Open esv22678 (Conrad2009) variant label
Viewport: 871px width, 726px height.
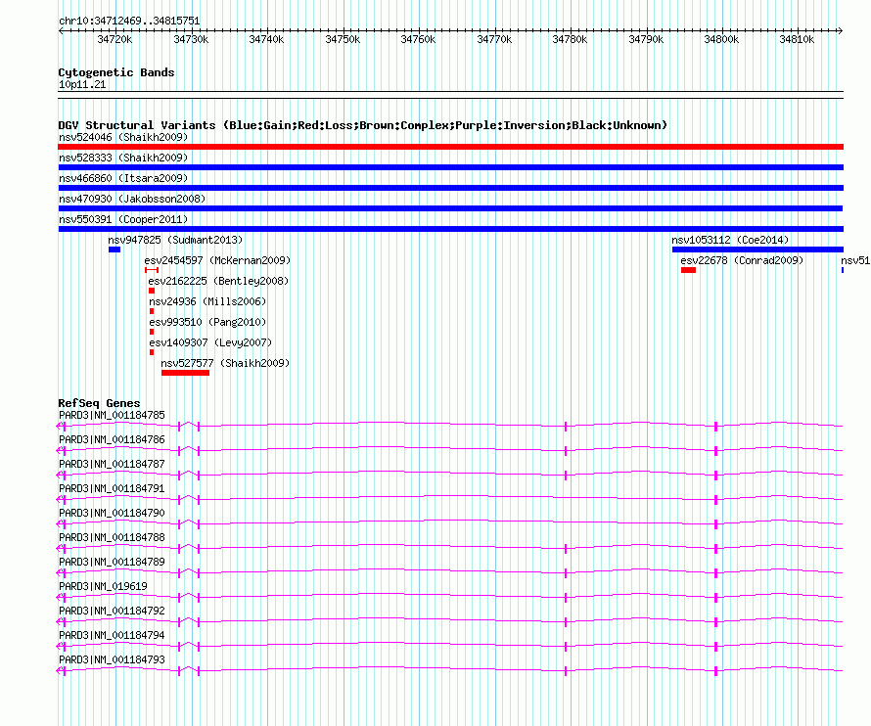pyautogui.click(x=742, y=260)
